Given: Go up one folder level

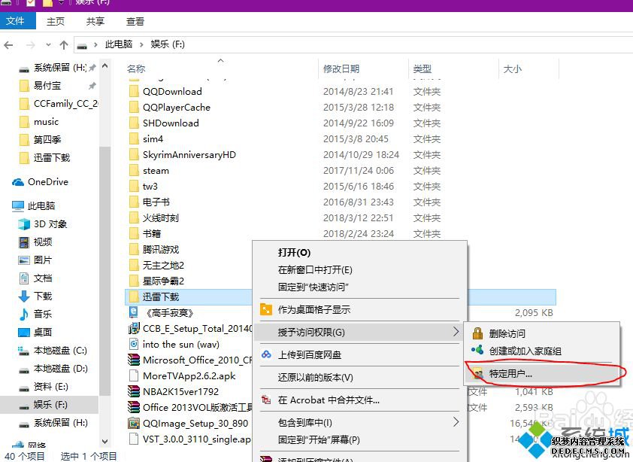Looking at the screenshot, I should [64, 45].
